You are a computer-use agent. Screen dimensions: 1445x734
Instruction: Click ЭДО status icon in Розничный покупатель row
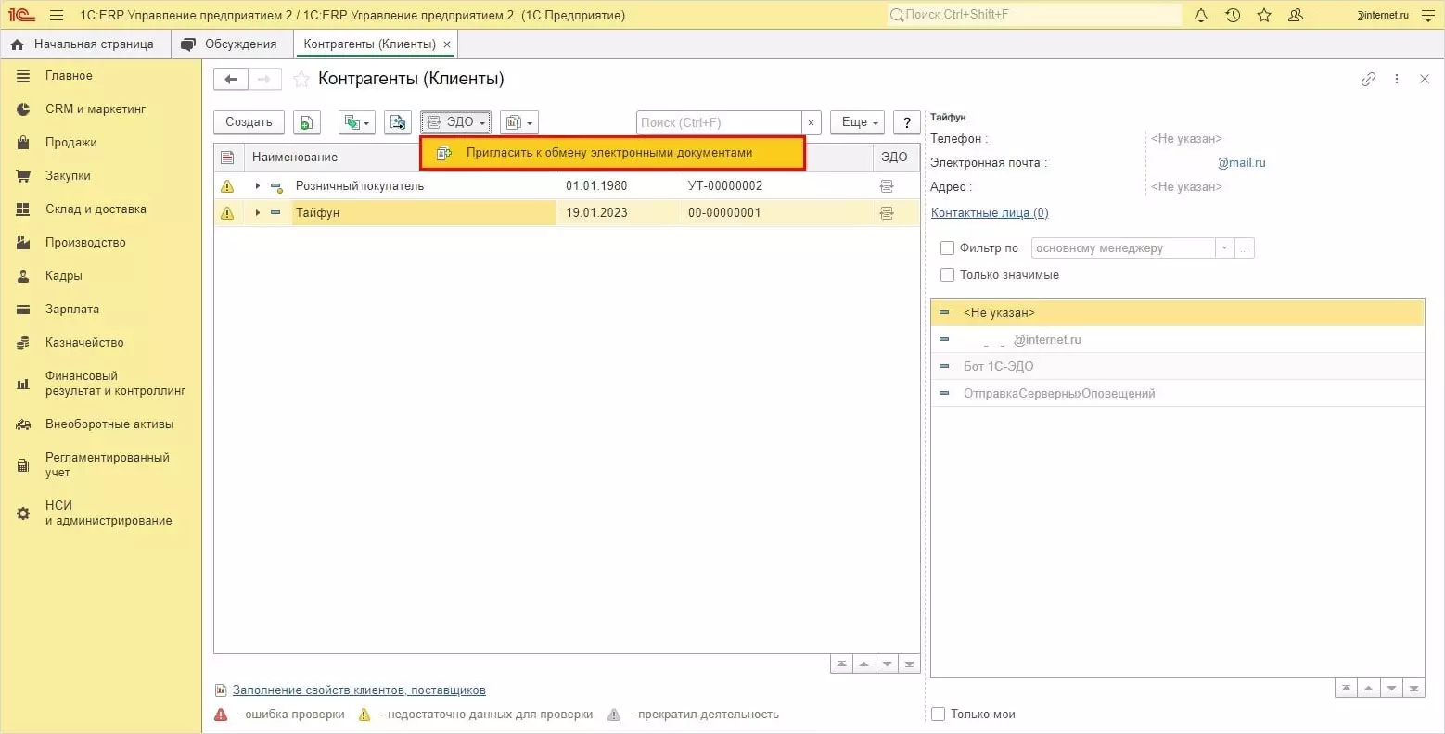[887, 186]
